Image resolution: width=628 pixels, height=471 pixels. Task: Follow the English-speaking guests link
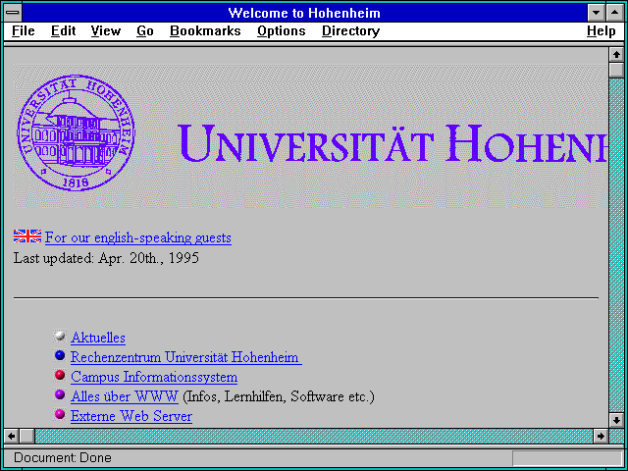[138, 237]
